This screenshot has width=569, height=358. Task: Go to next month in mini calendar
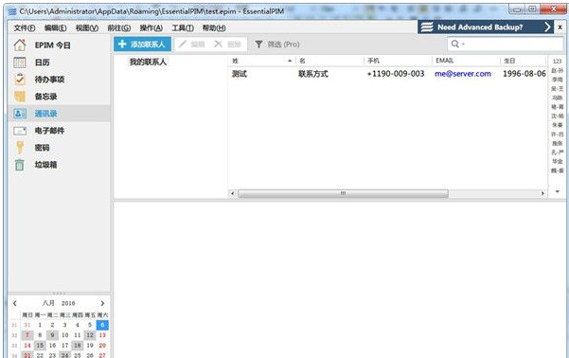[102, 303]
